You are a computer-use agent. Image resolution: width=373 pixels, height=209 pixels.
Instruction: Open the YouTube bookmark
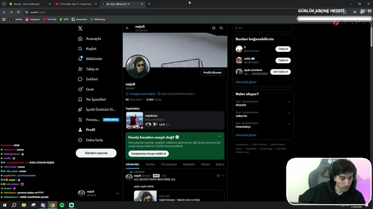click(50, 19)
